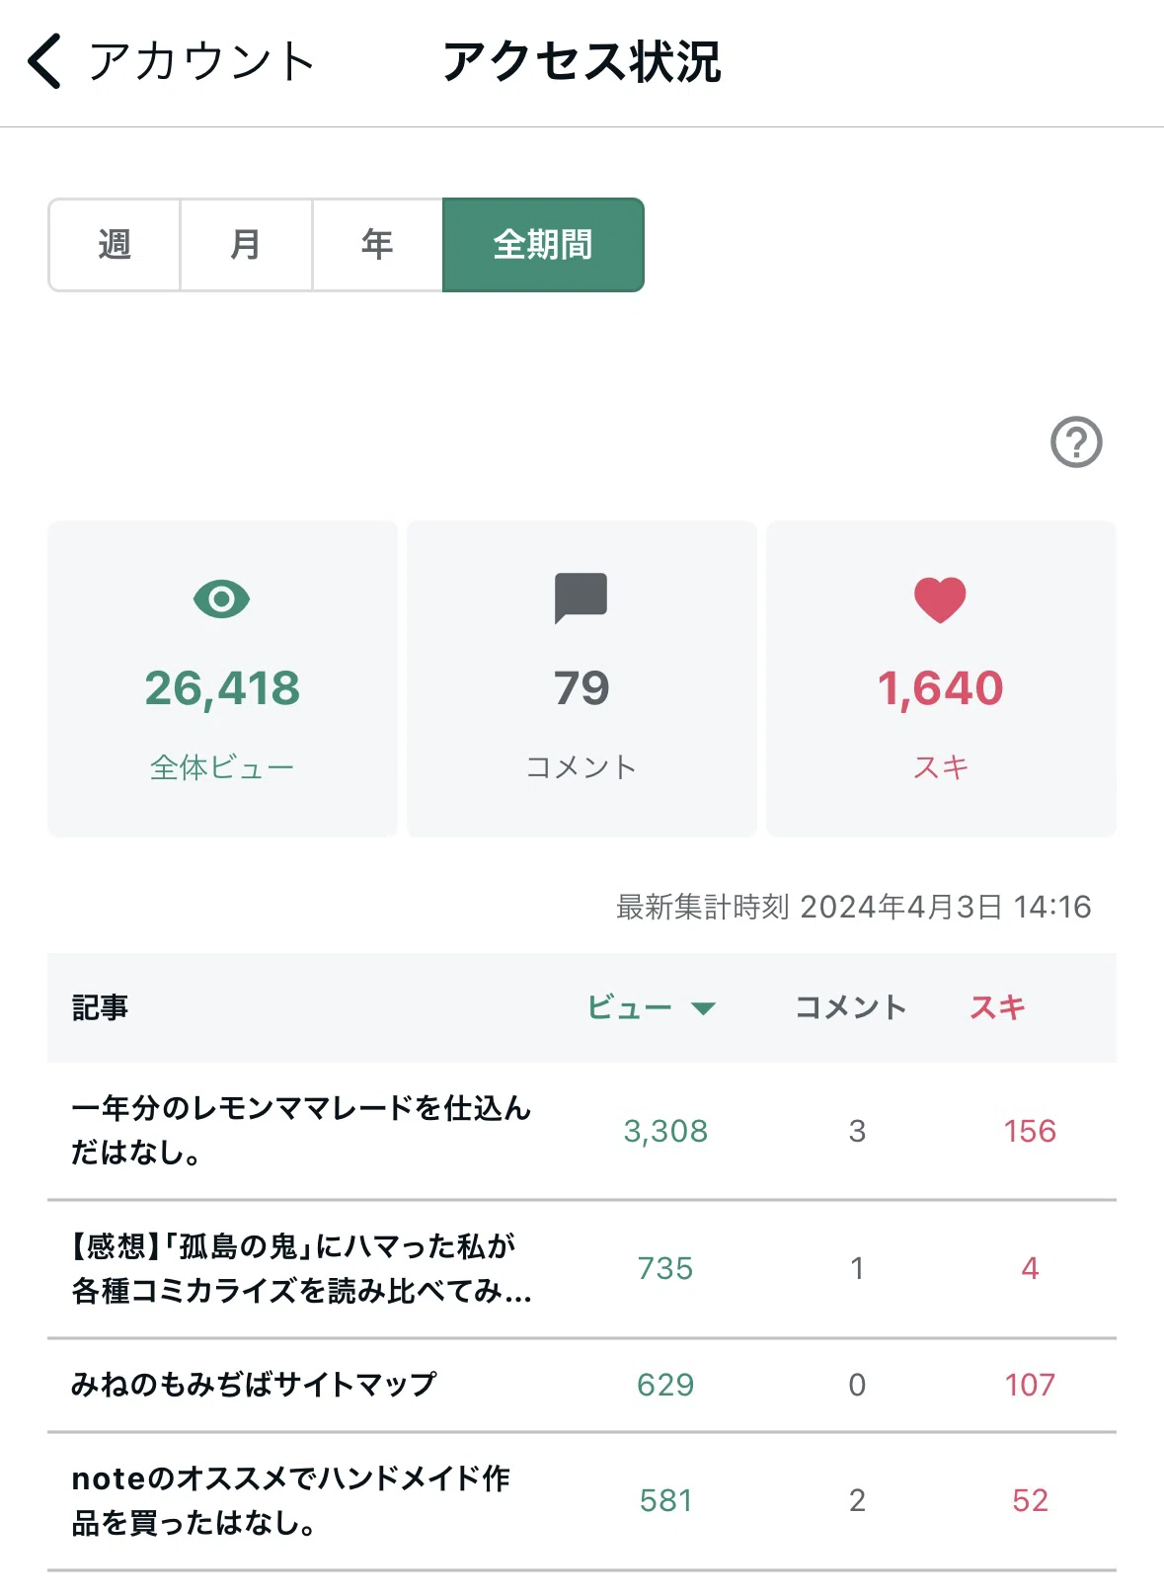Tap the back chevron icon
The height and width of the screenshot is (1596, 1164).
44,61
